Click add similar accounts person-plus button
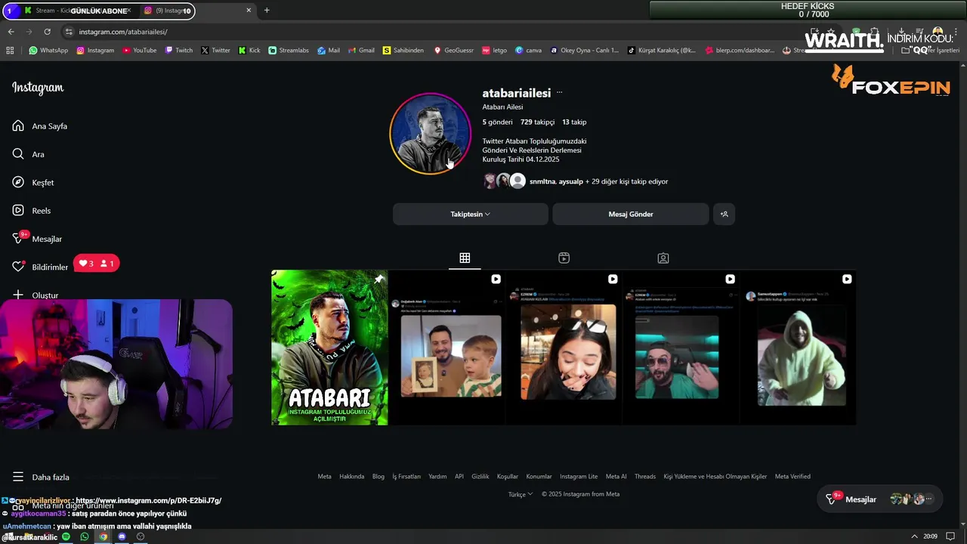 pyautogui.click(x=724, y=214)
